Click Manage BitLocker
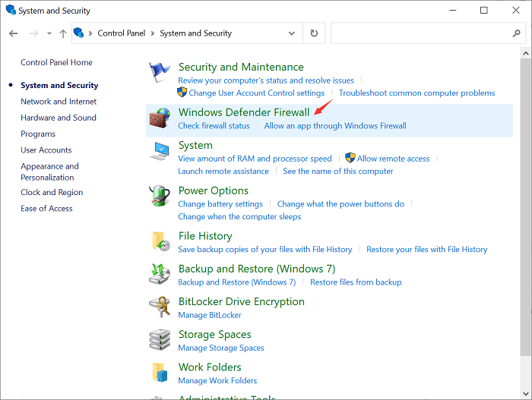The image size is (532, 400). coord(210,315)
